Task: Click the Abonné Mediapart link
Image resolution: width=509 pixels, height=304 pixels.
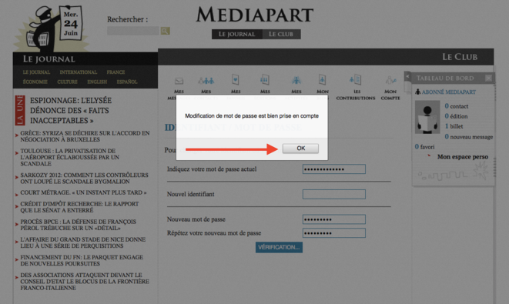Action: pos(449,92)
